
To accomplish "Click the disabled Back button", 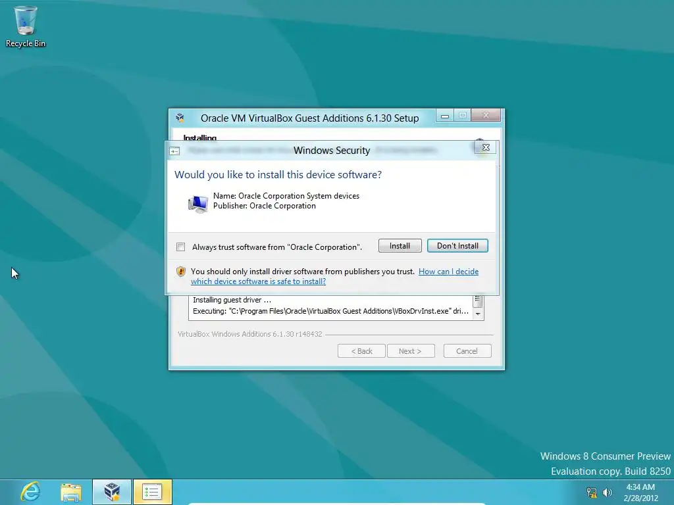I will (361, 351).
